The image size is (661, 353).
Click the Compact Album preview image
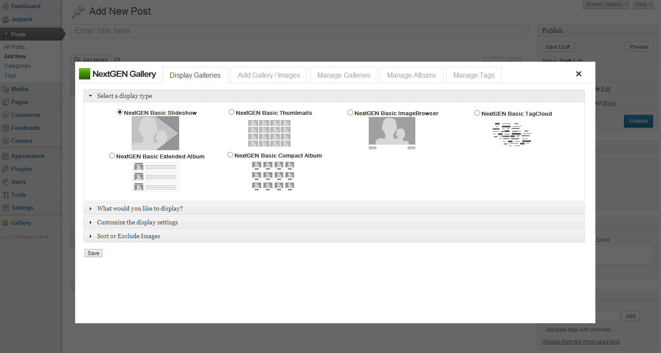[273, 176]
